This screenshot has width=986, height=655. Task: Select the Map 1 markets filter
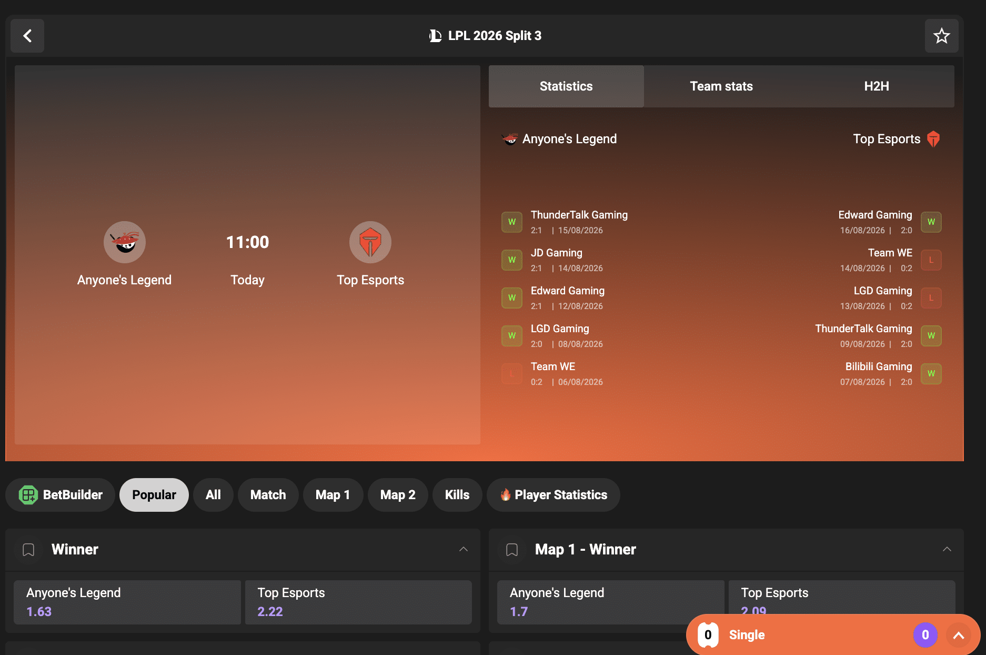[x=333, y=495]
